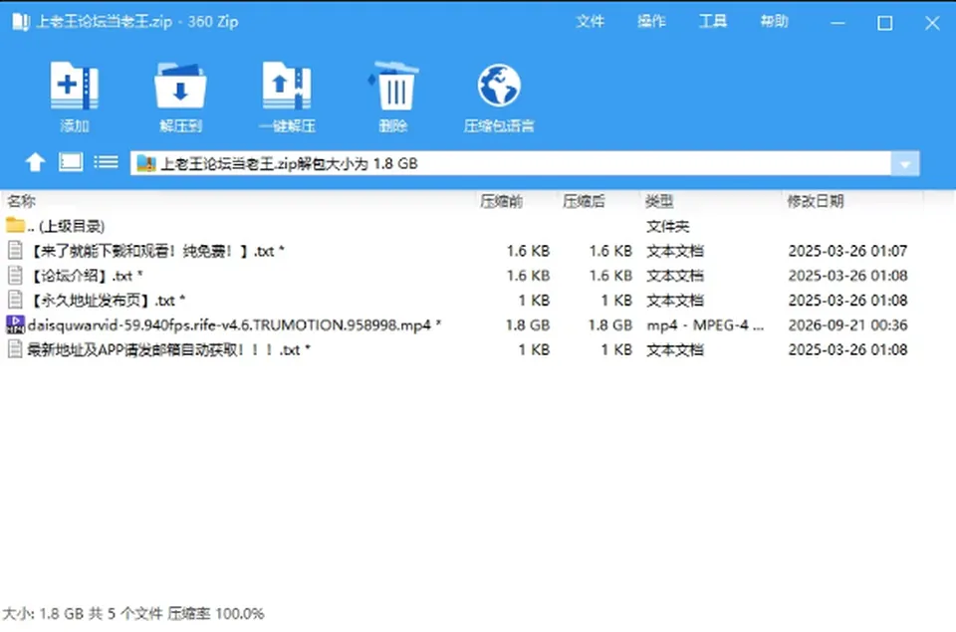
Task: Select 最新地址及APP请发邮箱自动获取 txt name
Action: 169,349
